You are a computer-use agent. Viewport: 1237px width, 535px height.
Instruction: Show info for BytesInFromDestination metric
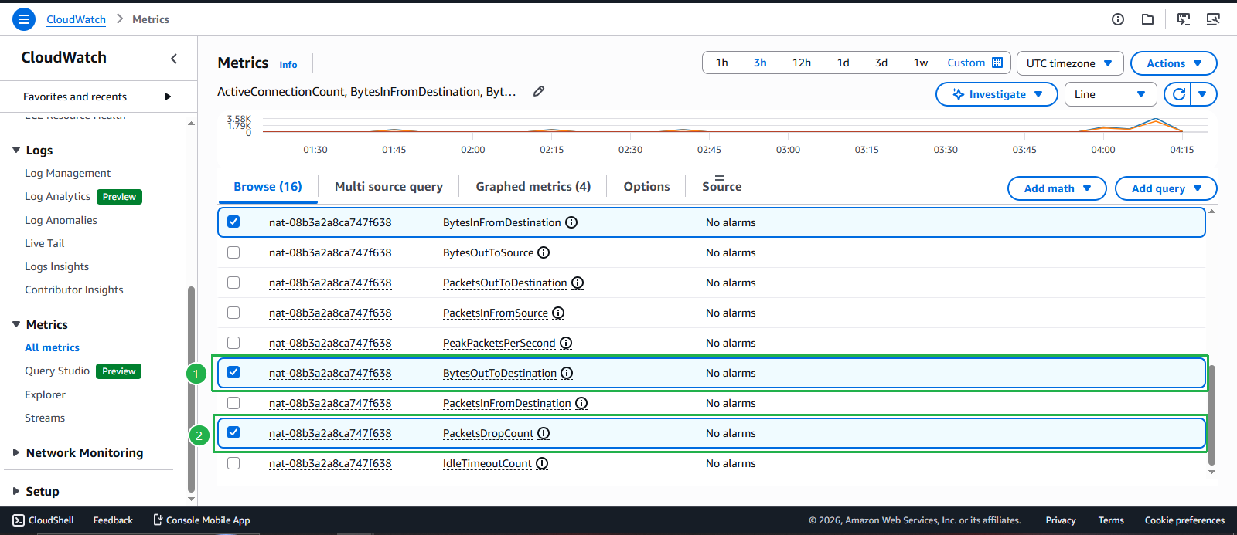[571, 222]
